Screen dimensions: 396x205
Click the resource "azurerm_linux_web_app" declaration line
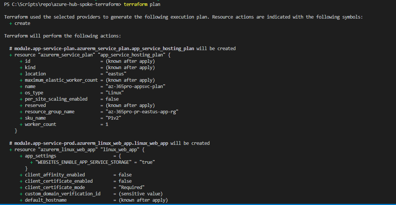77,149
